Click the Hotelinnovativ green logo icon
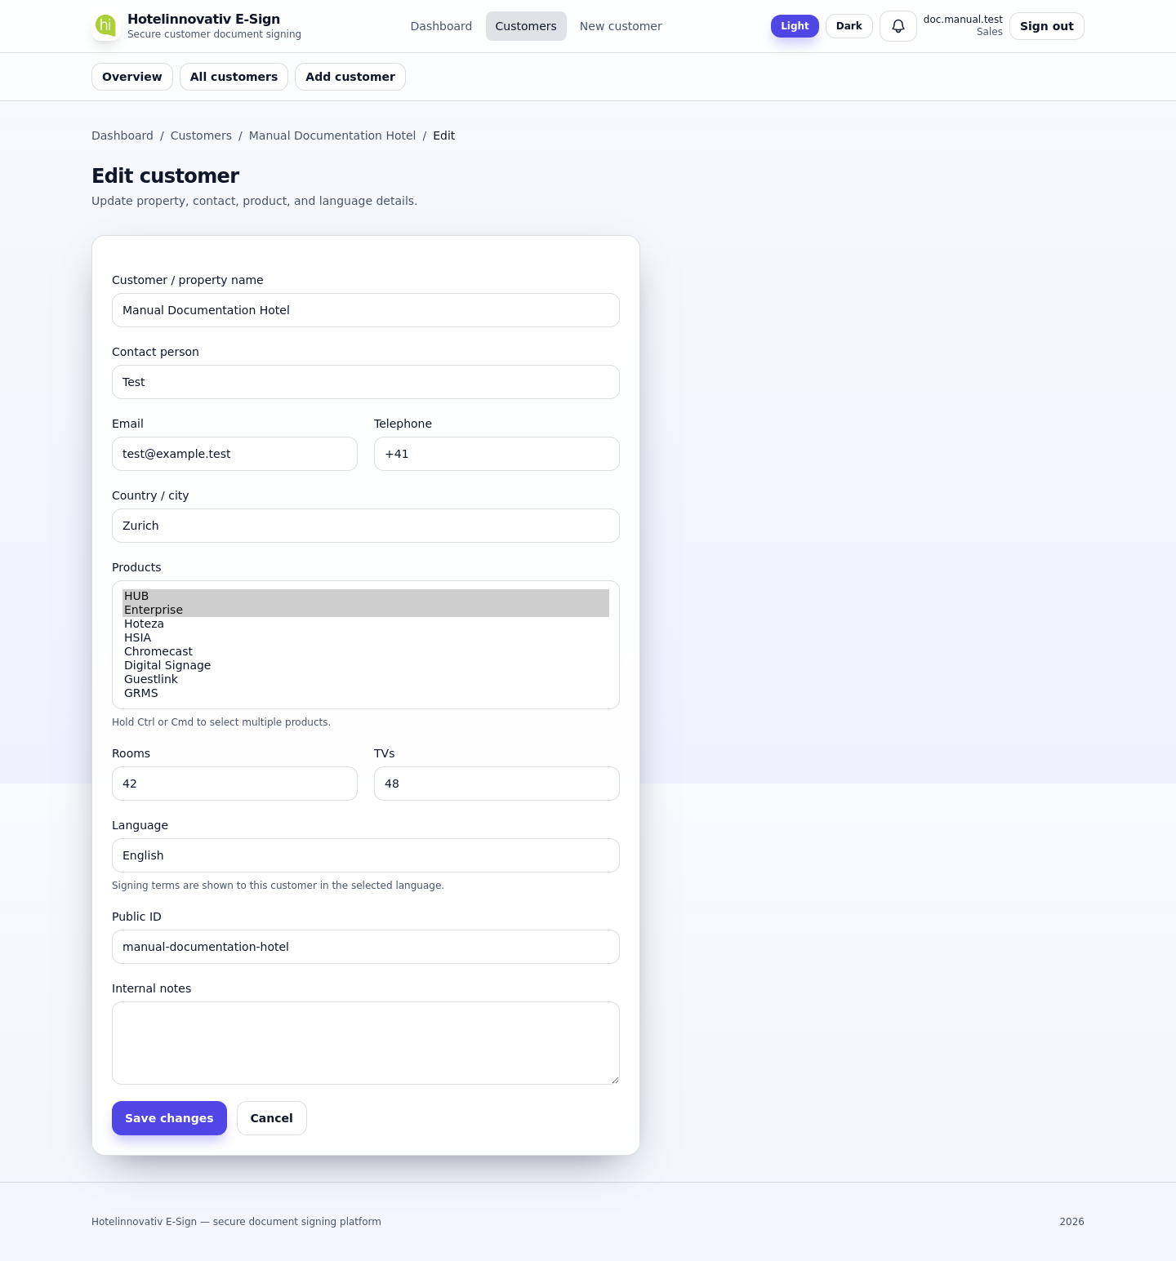 pyautogui.click(x=105, y=25)
